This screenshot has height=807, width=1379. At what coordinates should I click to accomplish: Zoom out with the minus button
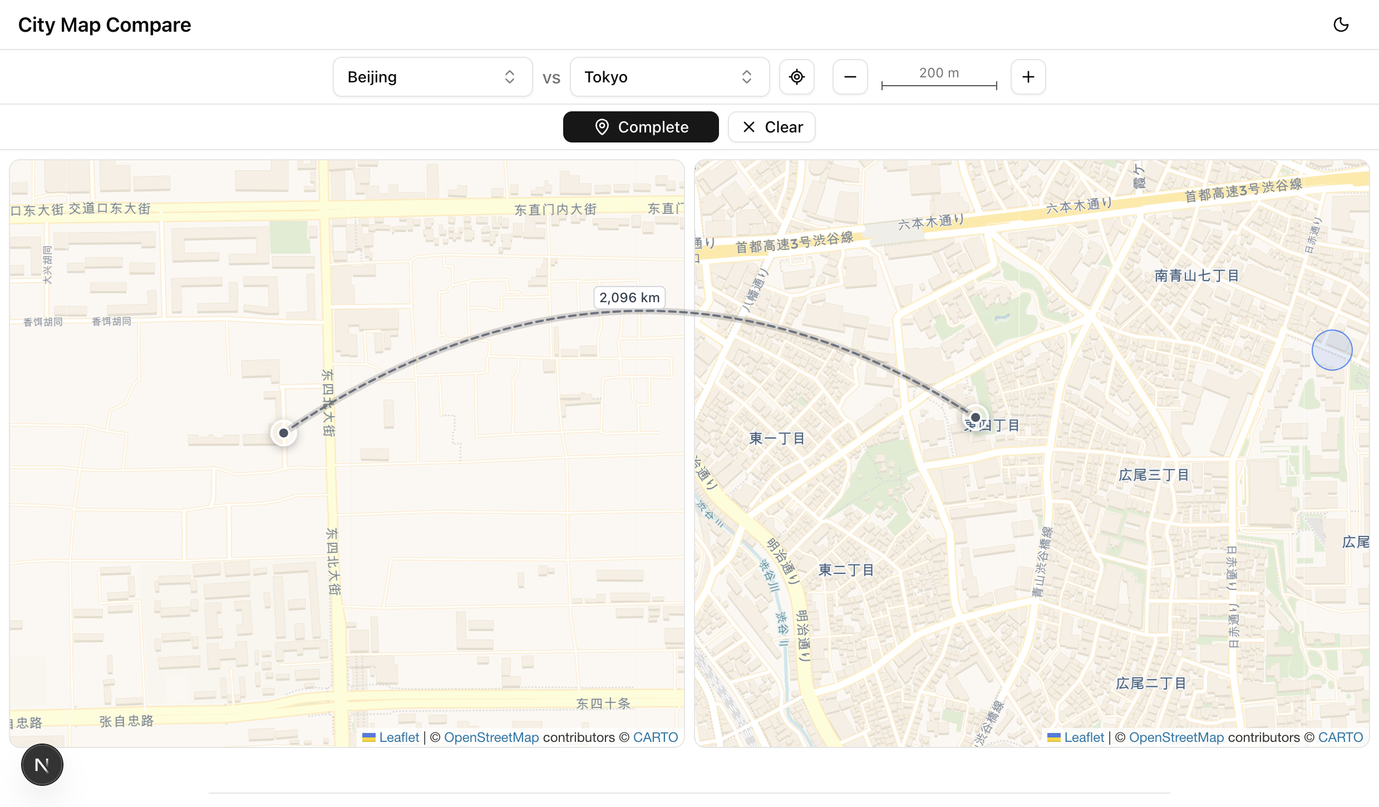tap(850, 77)
